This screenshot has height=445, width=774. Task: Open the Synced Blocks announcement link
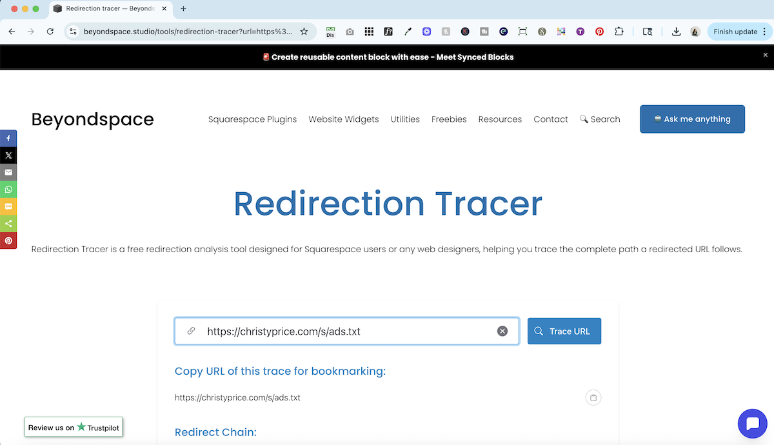click(x=388, y=57)
